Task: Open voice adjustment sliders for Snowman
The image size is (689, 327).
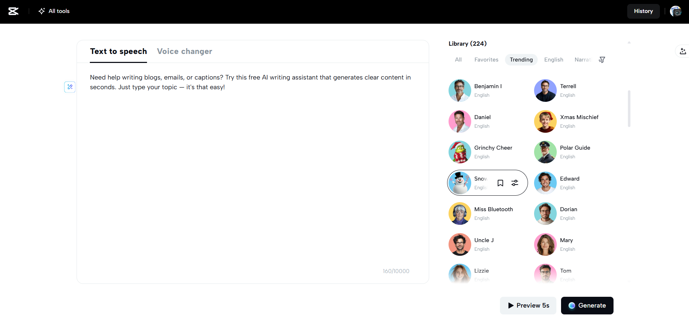Action: coord(515,183)
